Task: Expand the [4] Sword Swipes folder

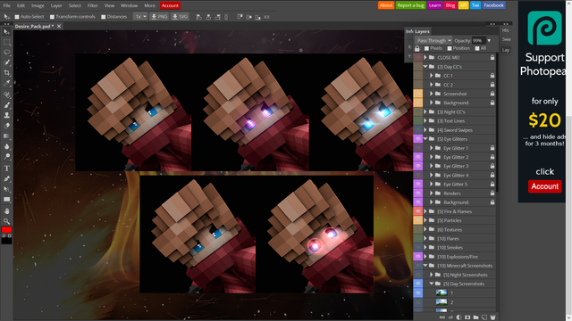Action: [x=425, y=130]
